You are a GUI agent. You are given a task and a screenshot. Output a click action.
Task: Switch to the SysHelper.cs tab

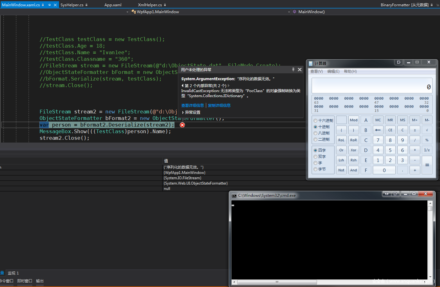click(72, 5)
